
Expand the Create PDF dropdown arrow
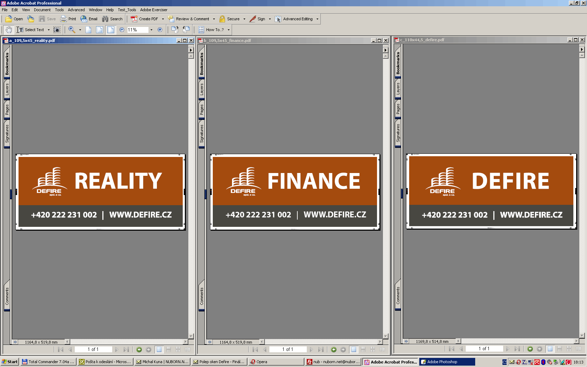pyautogui.click(x=163, y=19)
